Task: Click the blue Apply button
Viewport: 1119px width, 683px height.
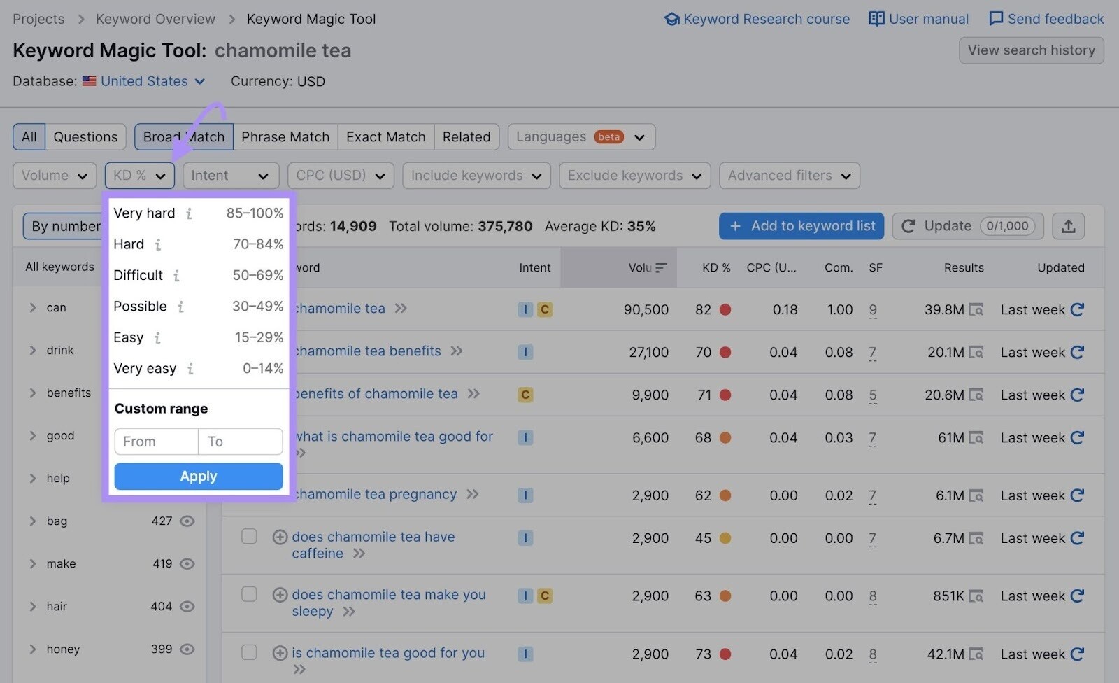Action: tap(199, 477)
